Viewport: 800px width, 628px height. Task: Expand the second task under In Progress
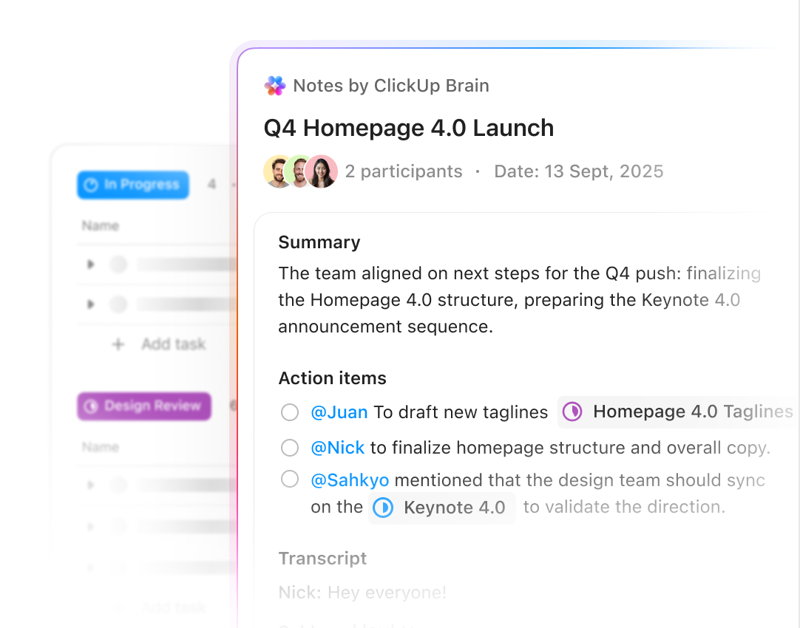point(89,304)
